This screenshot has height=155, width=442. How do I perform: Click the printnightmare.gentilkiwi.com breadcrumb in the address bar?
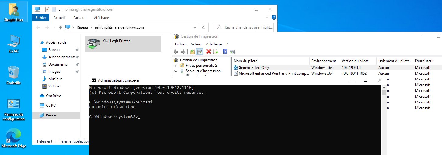[119, 27]
